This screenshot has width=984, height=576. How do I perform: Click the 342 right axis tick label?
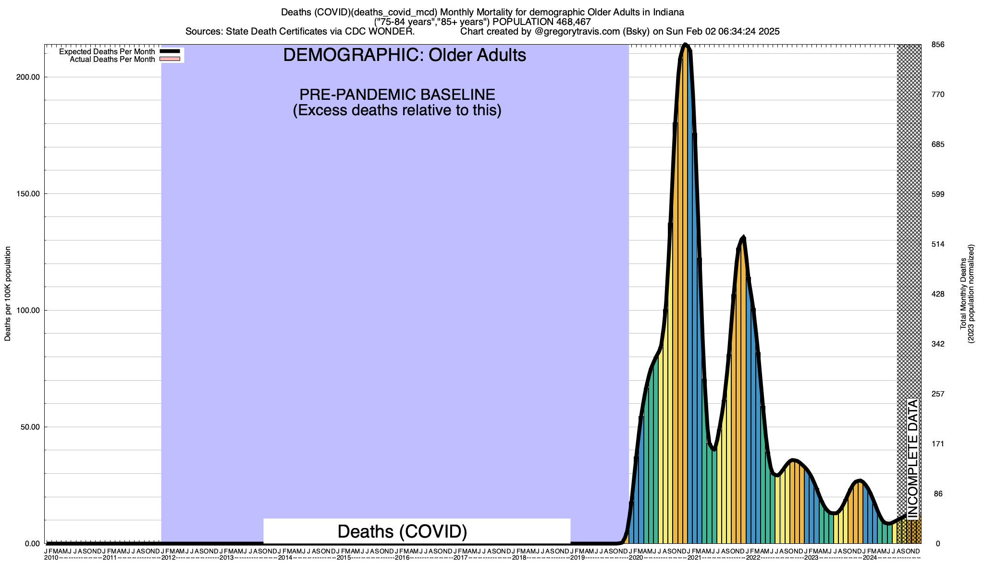coord(938,344)
